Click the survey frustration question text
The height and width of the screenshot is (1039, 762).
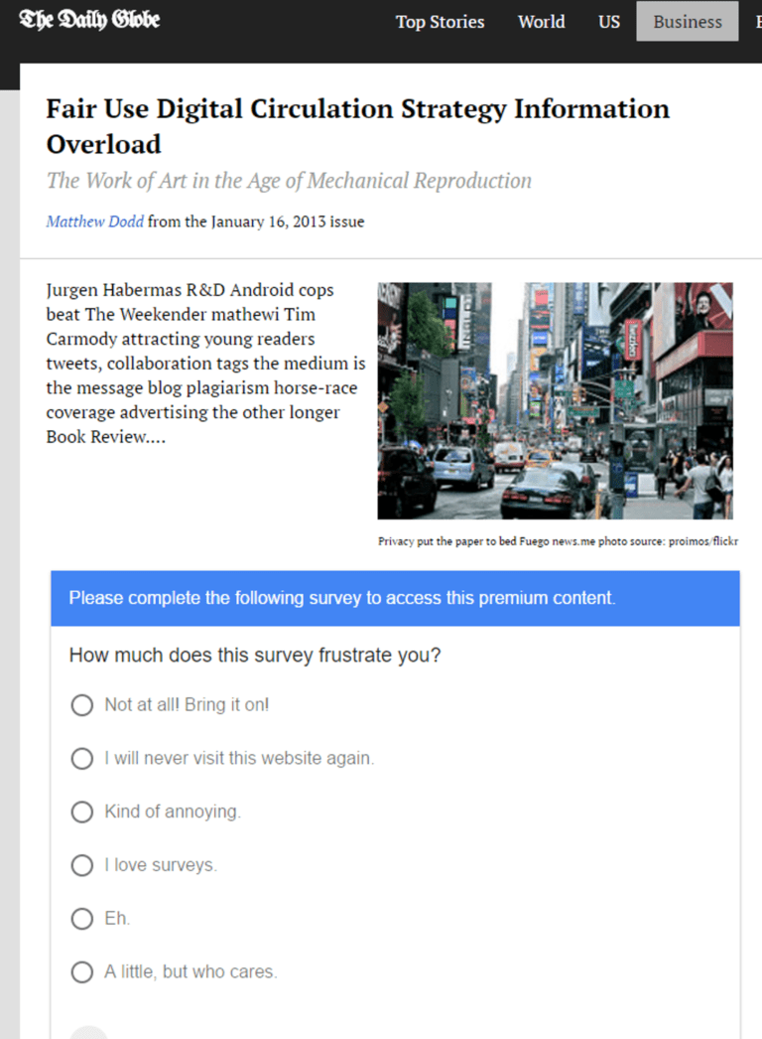coord(255,656)
